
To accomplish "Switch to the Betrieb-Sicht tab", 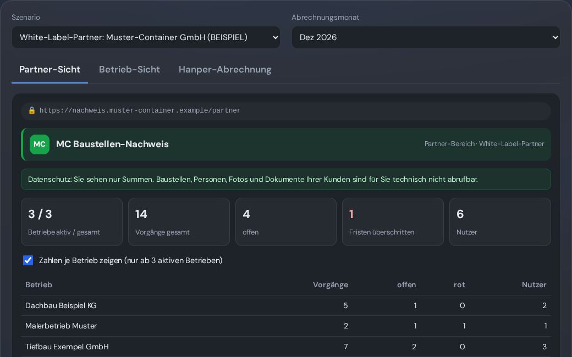I will point(129,70).
